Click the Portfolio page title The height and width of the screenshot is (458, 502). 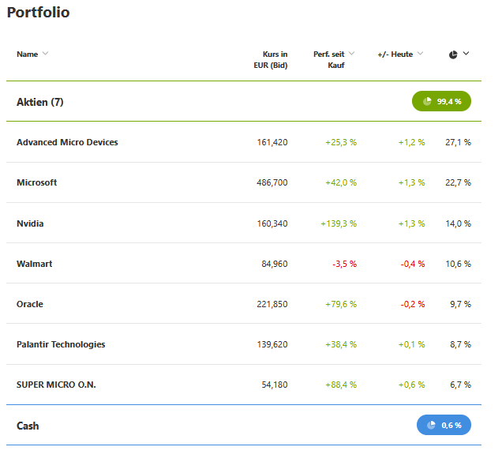(39, 13)
